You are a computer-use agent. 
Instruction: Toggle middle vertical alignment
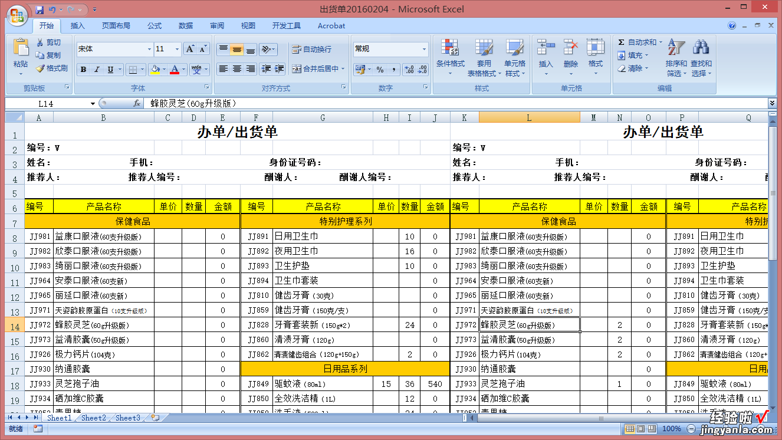[x=237, y=50]
